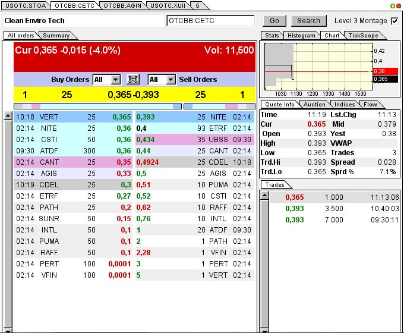Click the Trades list scroll down arrow
The height and width of the screenshot is (333, 404).
pos(264,330)
